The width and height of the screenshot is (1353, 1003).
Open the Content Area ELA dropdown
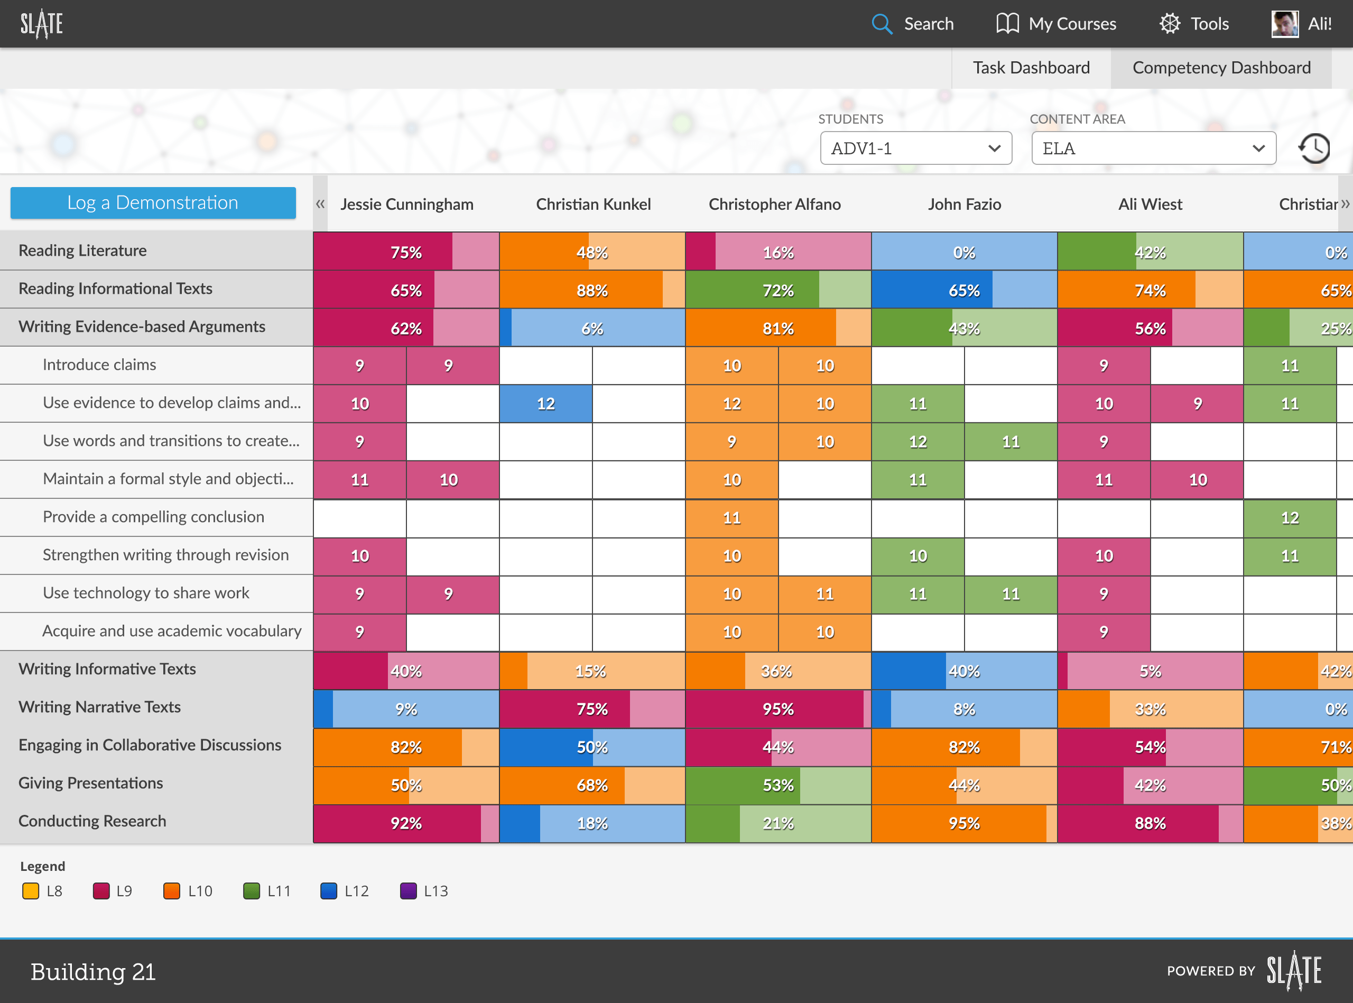pyautogui.click(x=1154, y=148)
